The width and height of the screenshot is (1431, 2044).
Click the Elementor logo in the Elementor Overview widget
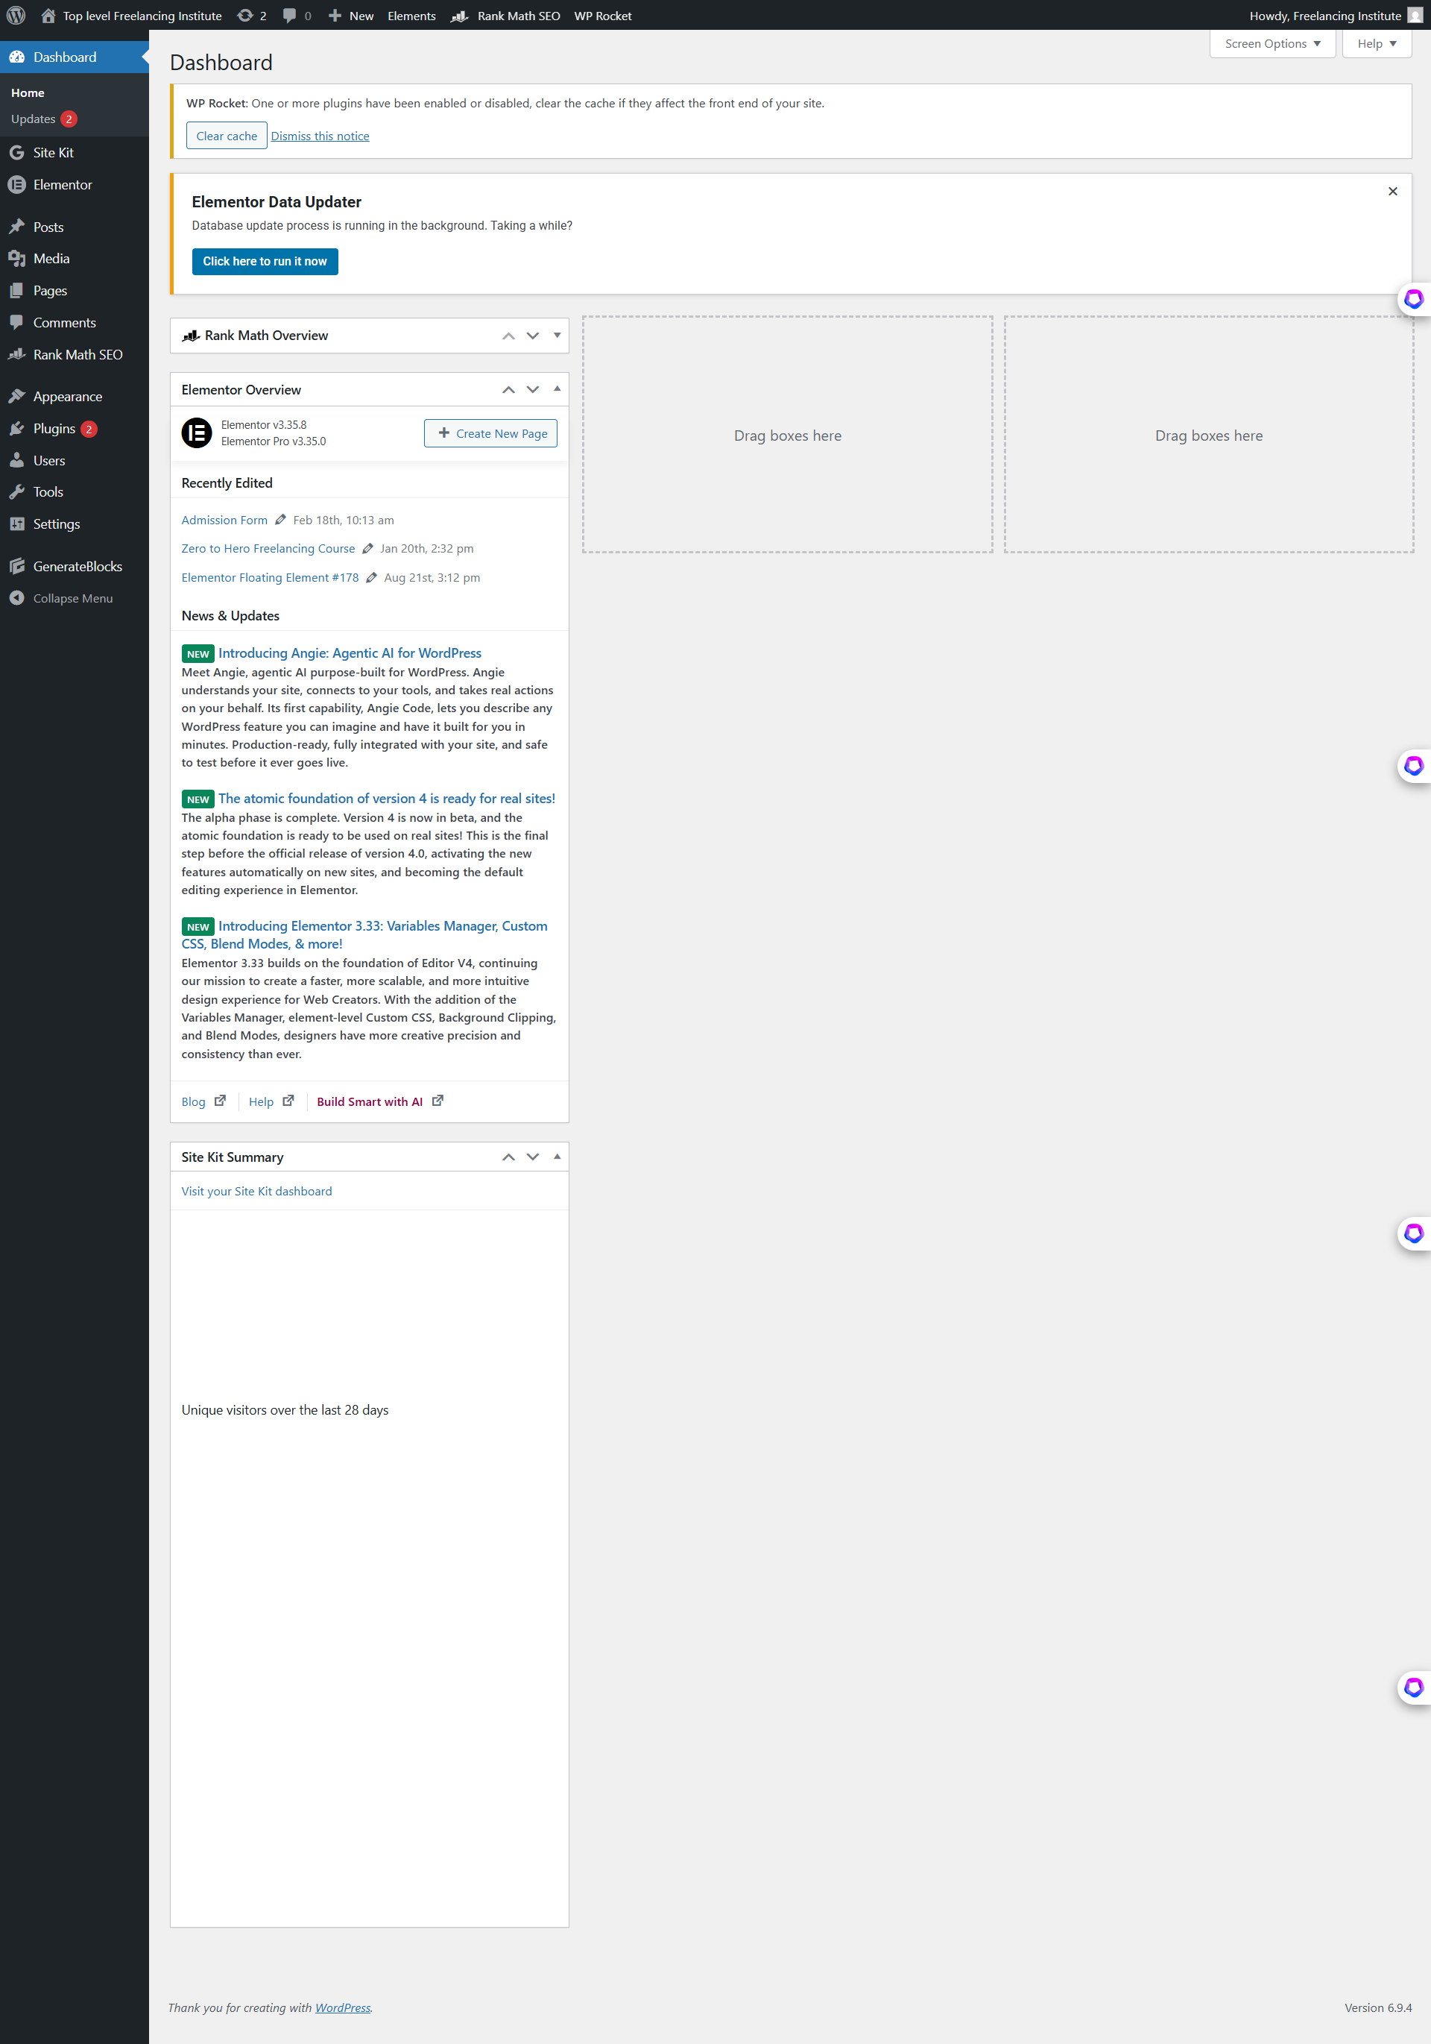pyautogui.click(x=197, y=433)
